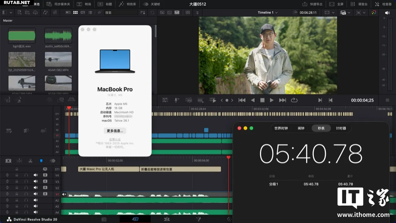Click the 更多信息... button
The width and height of the screenshot is (396, 223).
point(115,131)
